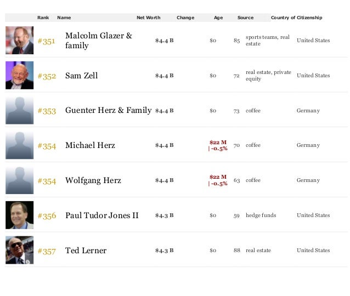Click Guenter Herz placeholder avatar
350x296 pixels.
(x=19, y=111)
